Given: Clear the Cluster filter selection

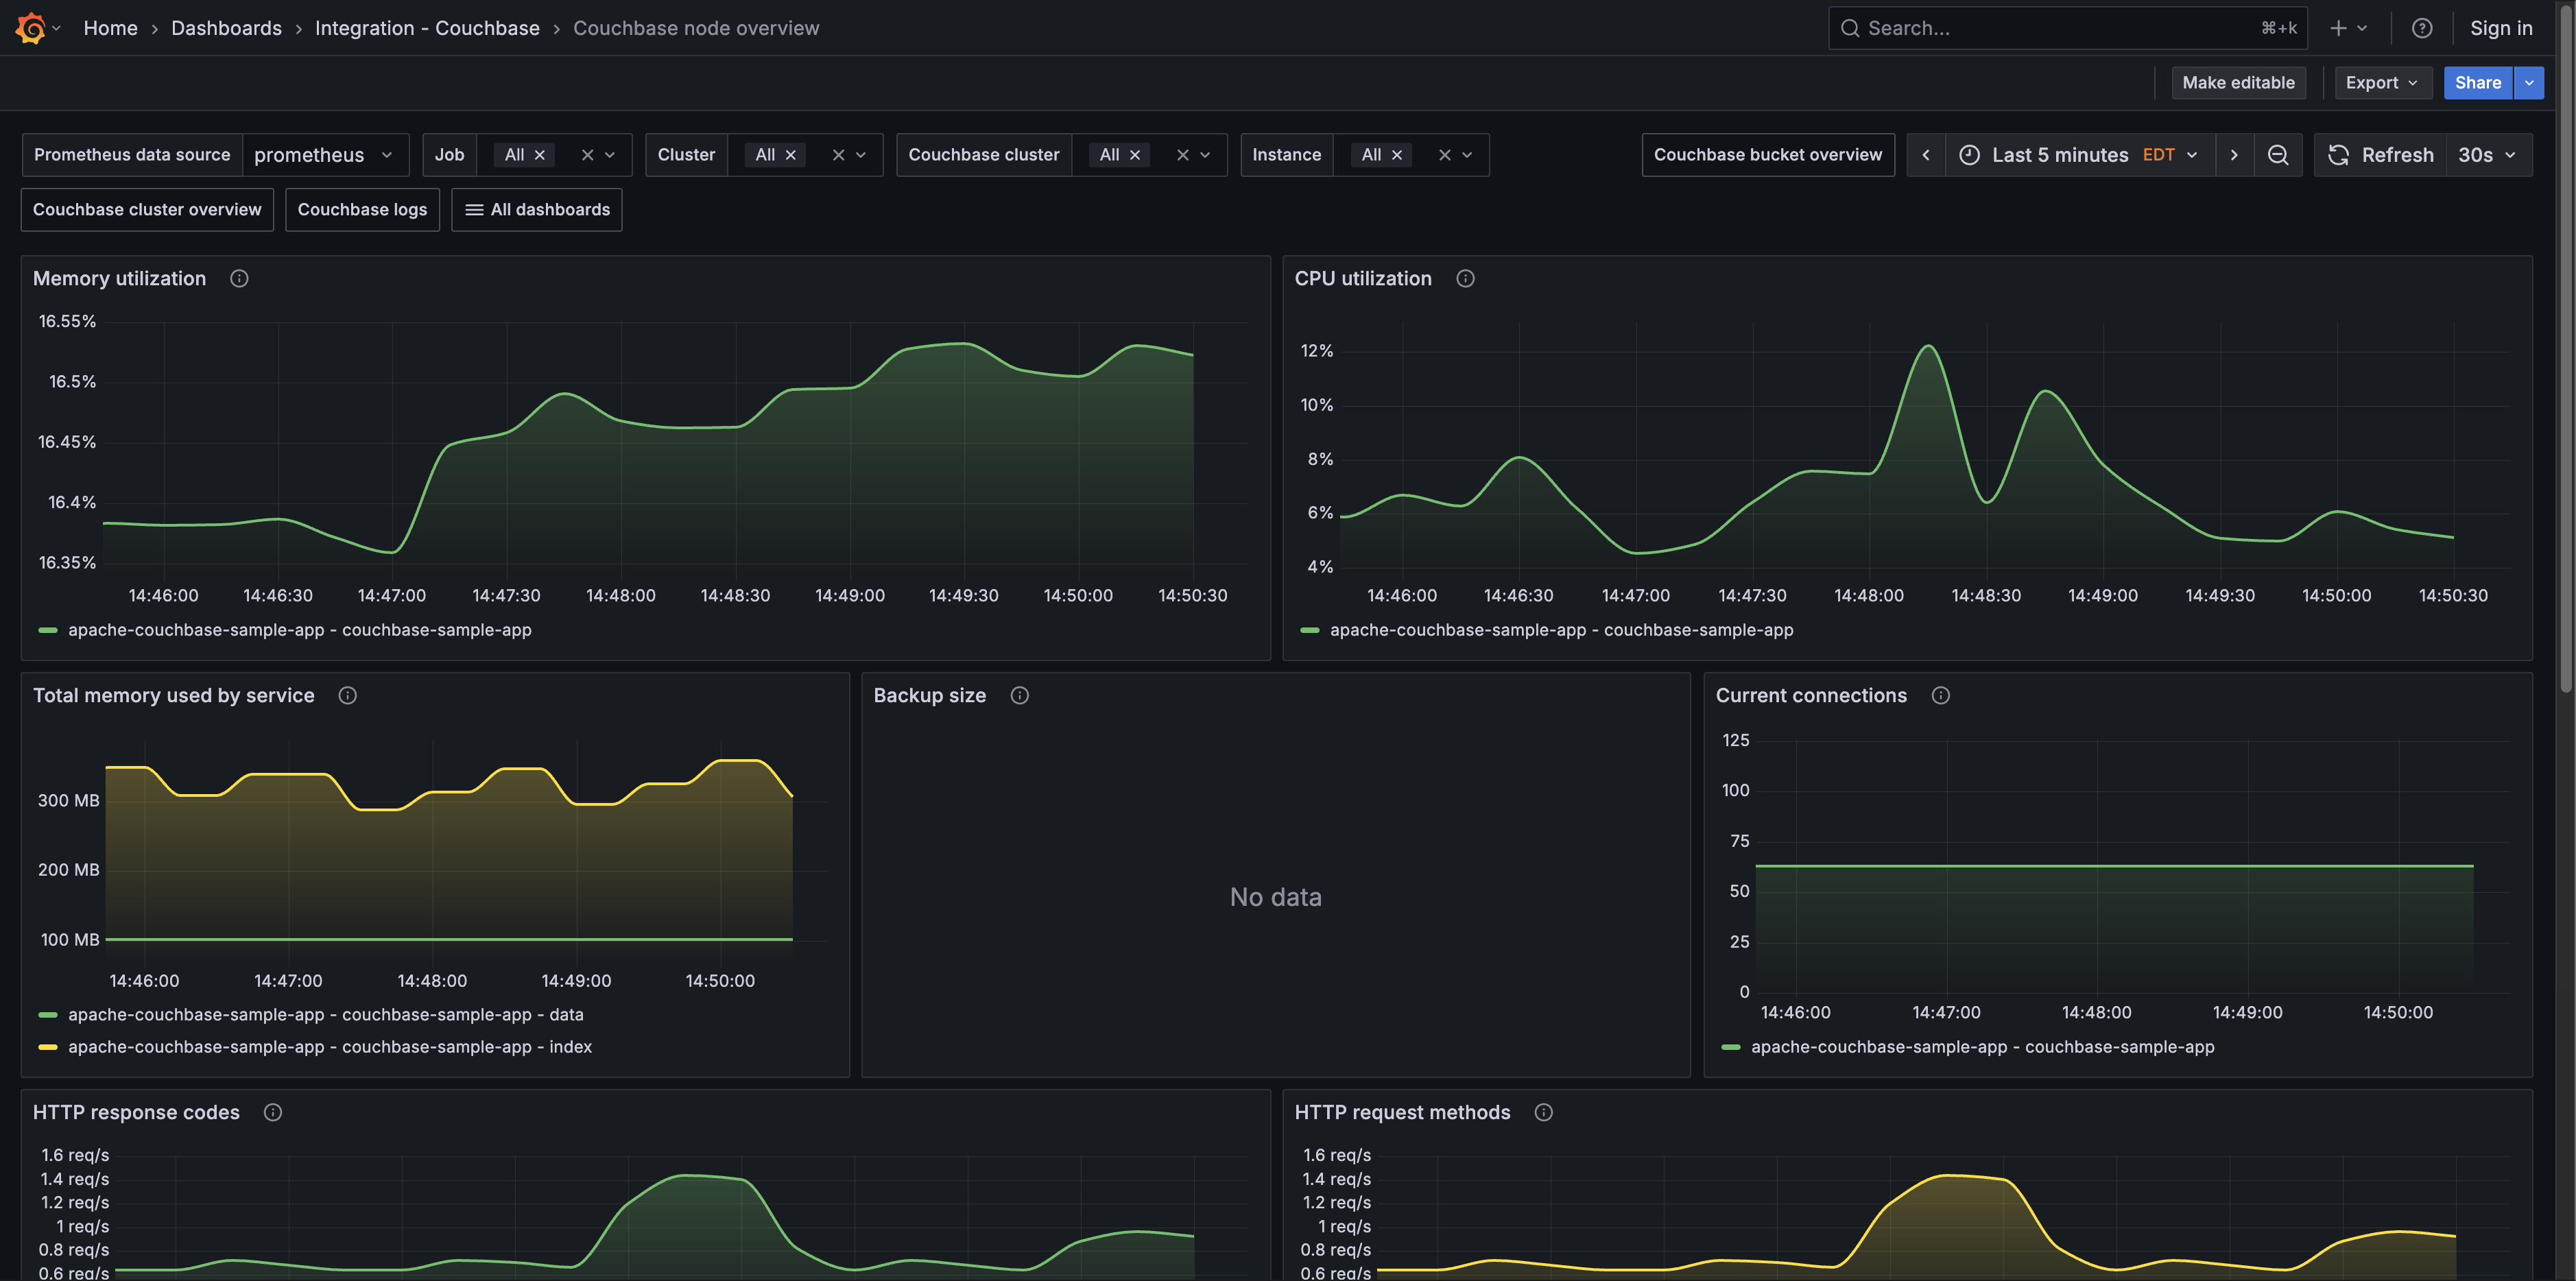Looking at the screenshot, I should click(838, 155).
